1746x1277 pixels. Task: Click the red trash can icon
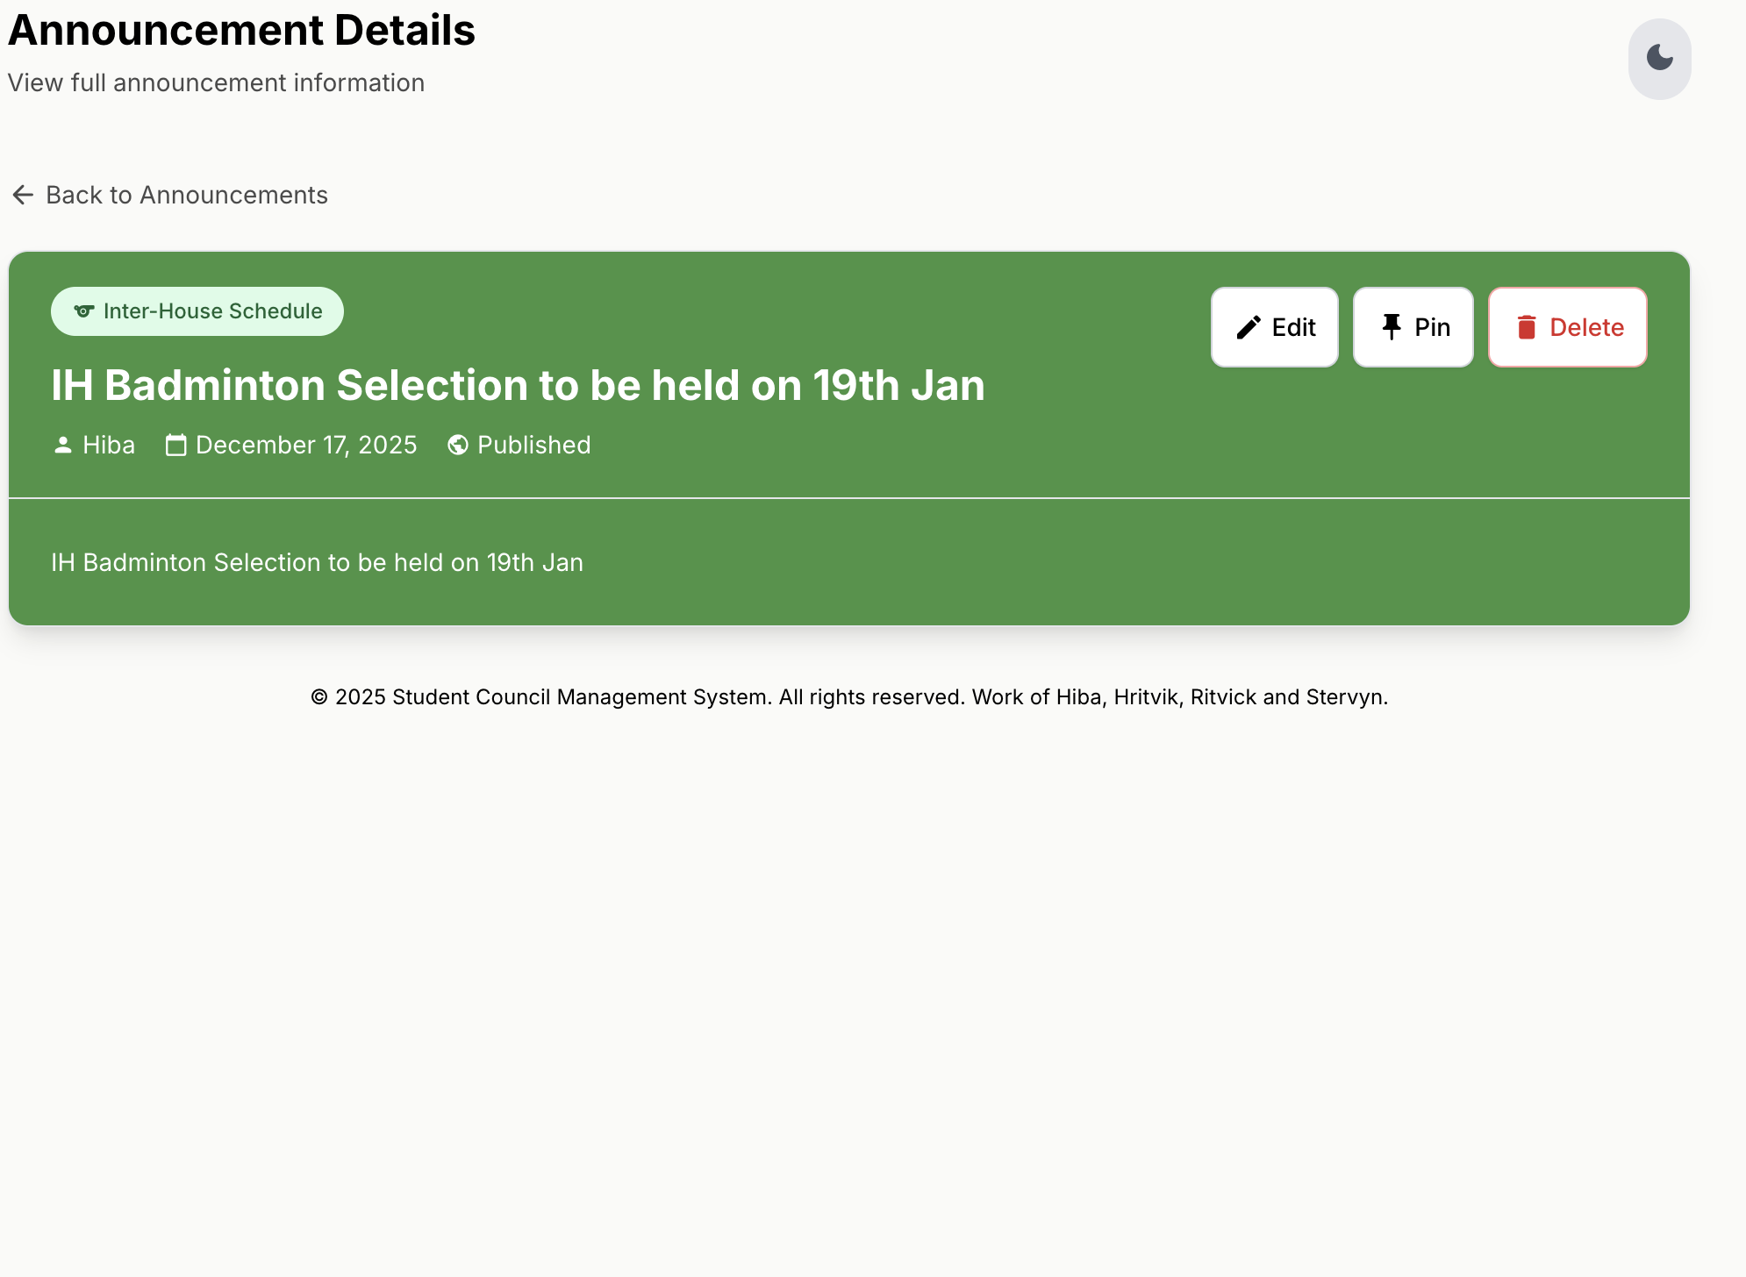click(x=1527, y=328)
